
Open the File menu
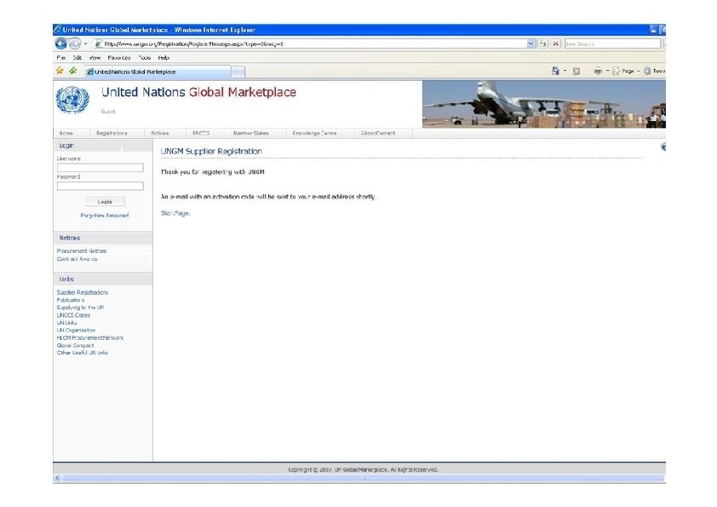tap(61, 58)
